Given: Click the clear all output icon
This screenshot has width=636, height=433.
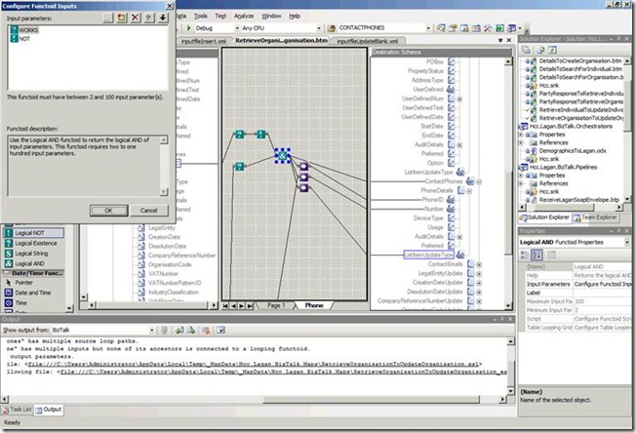Looking at the screenshot, I should [x=206, y=331].
